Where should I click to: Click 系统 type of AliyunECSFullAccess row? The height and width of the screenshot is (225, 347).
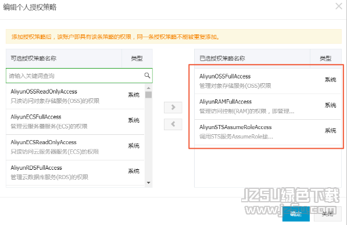[x=134, y=120]
